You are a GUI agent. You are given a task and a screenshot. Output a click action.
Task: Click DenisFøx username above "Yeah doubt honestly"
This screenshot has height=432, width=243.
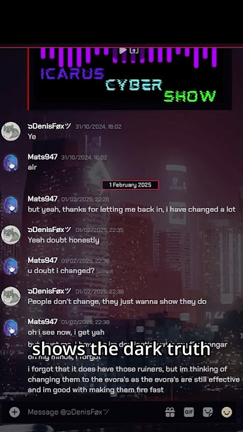coord(49,229)
